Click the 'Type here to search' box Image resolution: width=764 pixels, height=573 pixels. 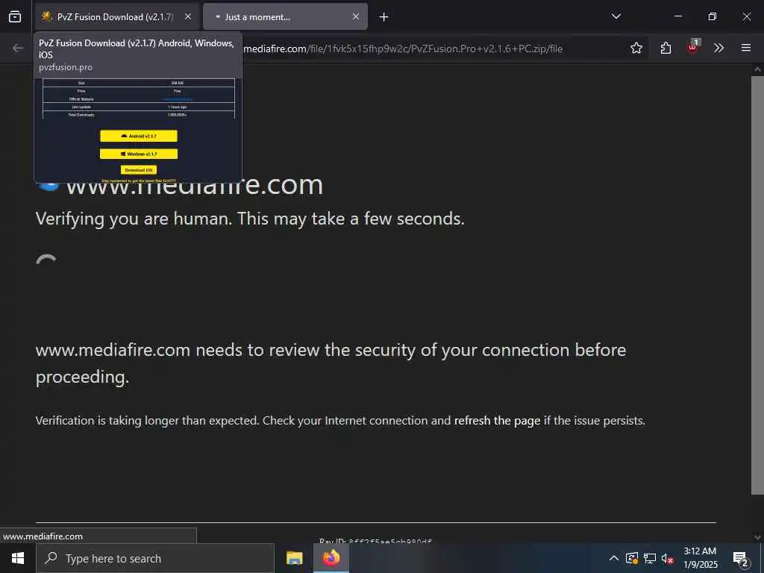point(155,558)
